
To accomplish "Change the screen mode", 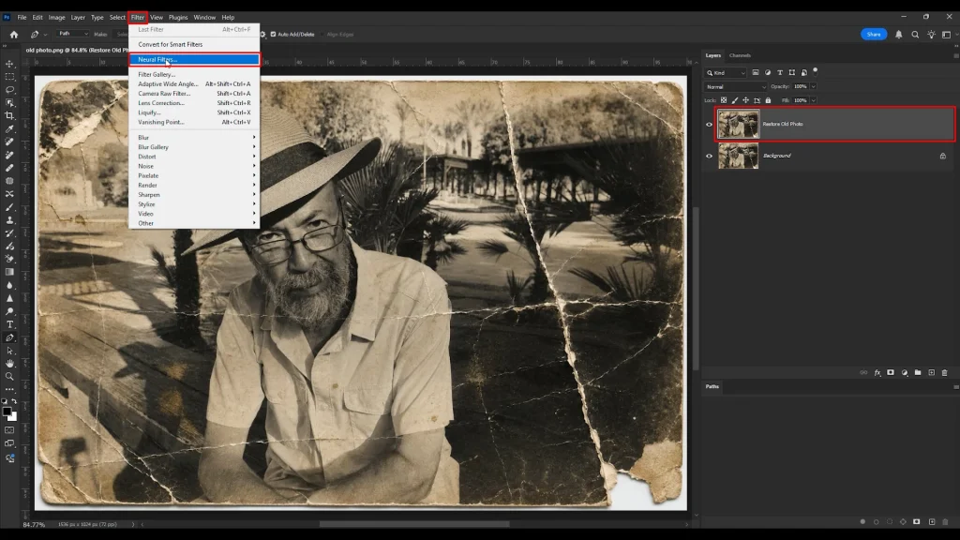I will pos(9,443).
